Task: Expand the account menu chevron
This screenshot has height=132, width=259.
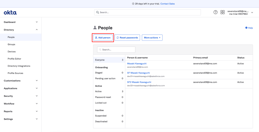Action: point(252,13)
